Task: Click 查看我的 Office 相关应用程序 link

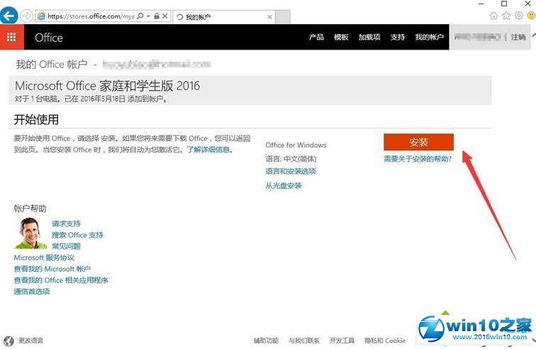Action: click(x=61, y=280)
